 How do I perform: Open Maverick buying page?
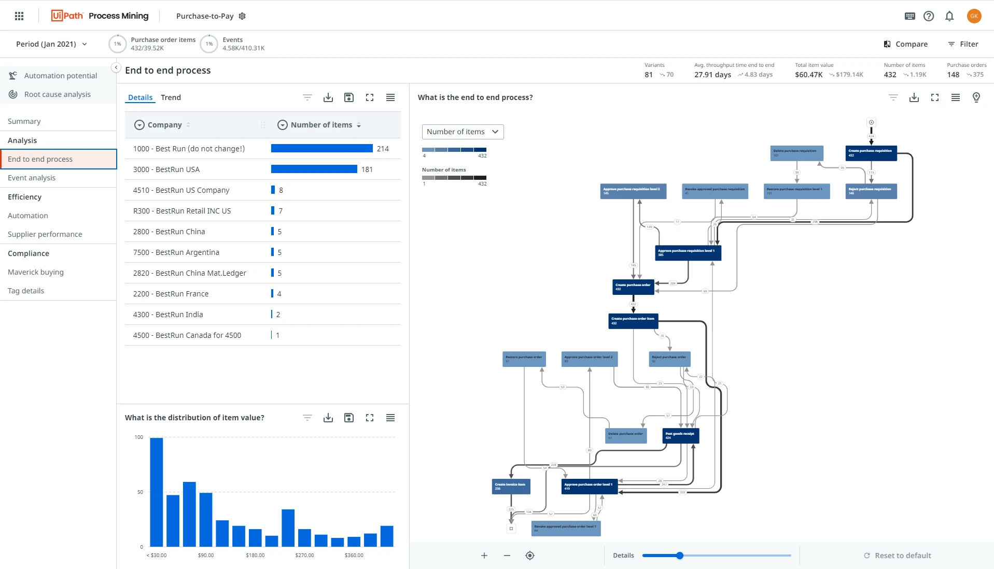click(58, 272)
